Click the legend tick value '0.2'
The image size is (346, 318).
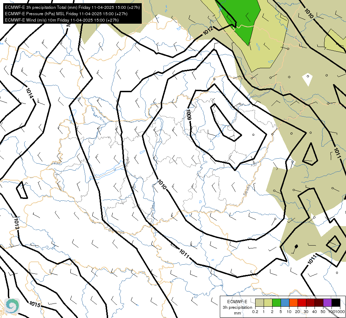tap(255, 312)
